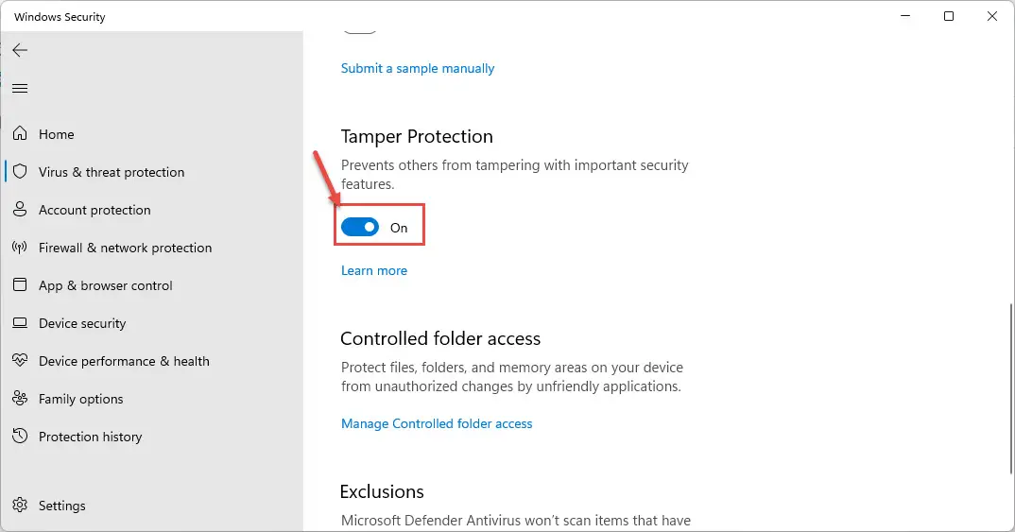1015x532 pixels.
Task: Click the Home house icon
Action: point(20,133)
